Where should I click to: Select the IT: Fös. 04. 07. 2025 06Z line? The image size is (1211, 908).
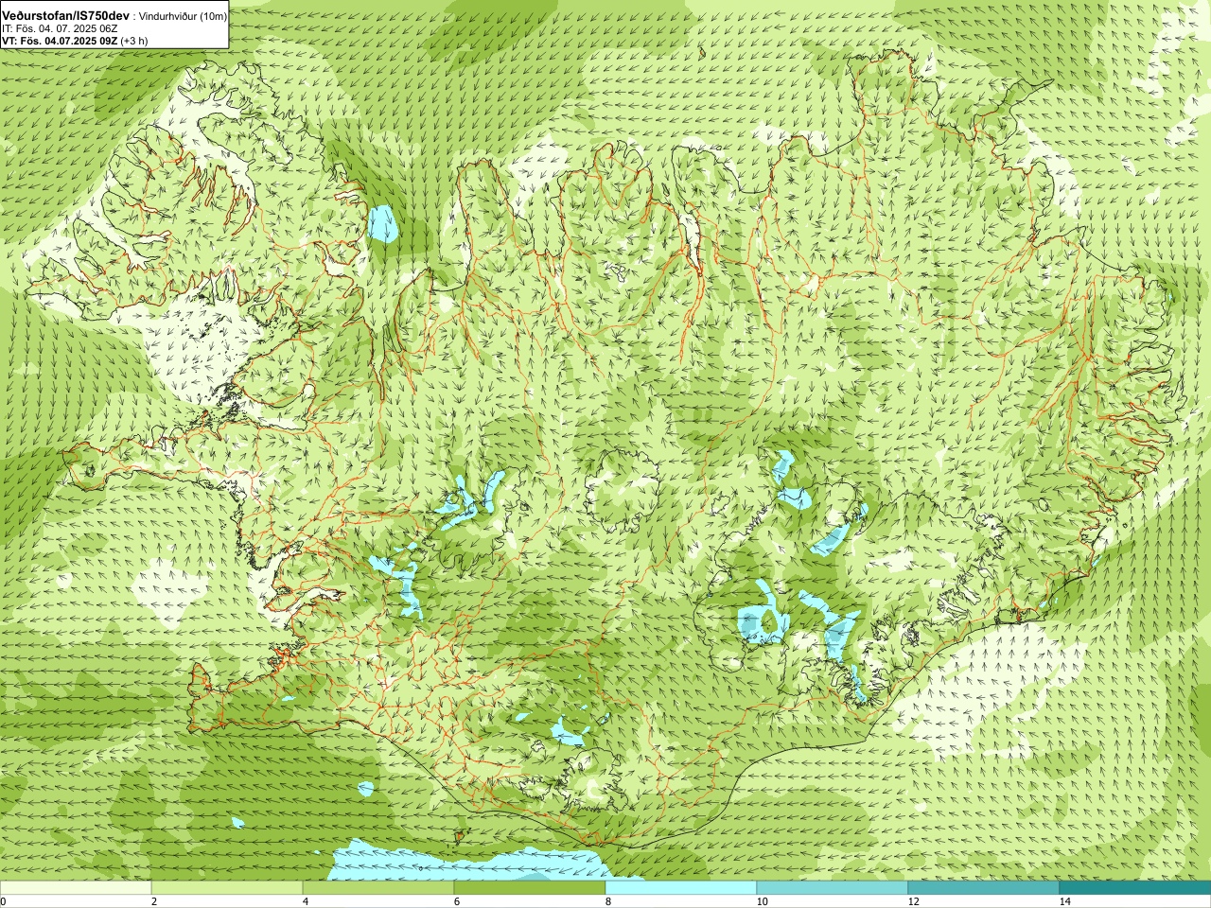tap(60, 29)
